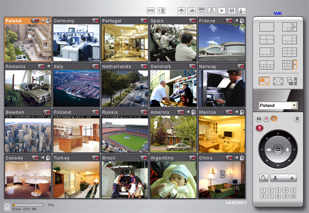
Task: Click the Sweden camera title
Action: 15,112
